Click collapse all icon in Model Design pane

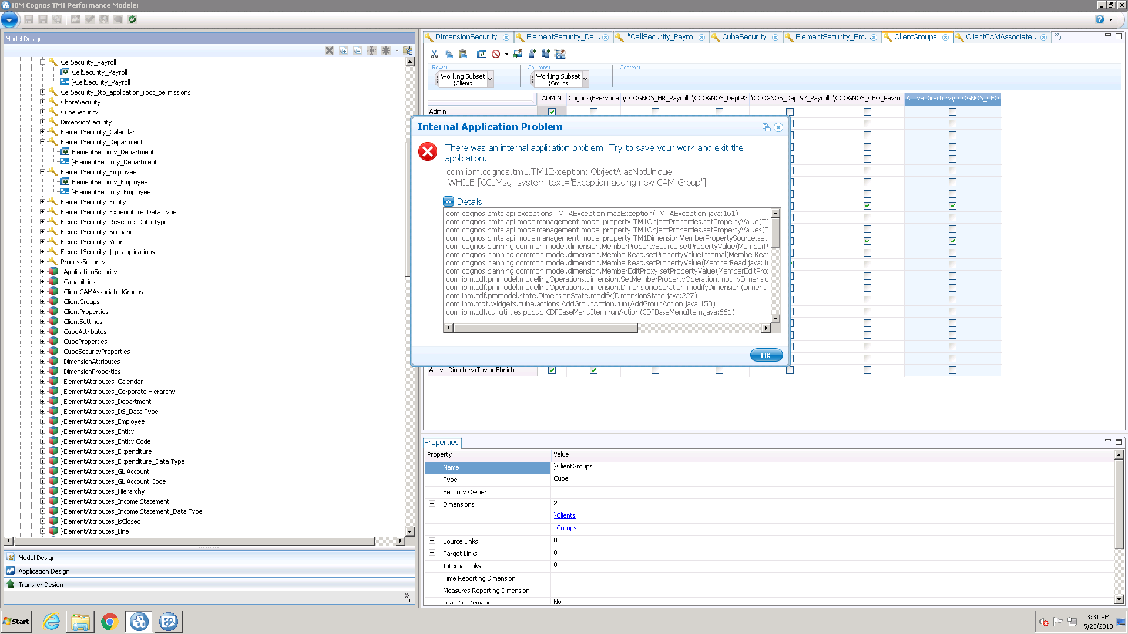[358, 51]
